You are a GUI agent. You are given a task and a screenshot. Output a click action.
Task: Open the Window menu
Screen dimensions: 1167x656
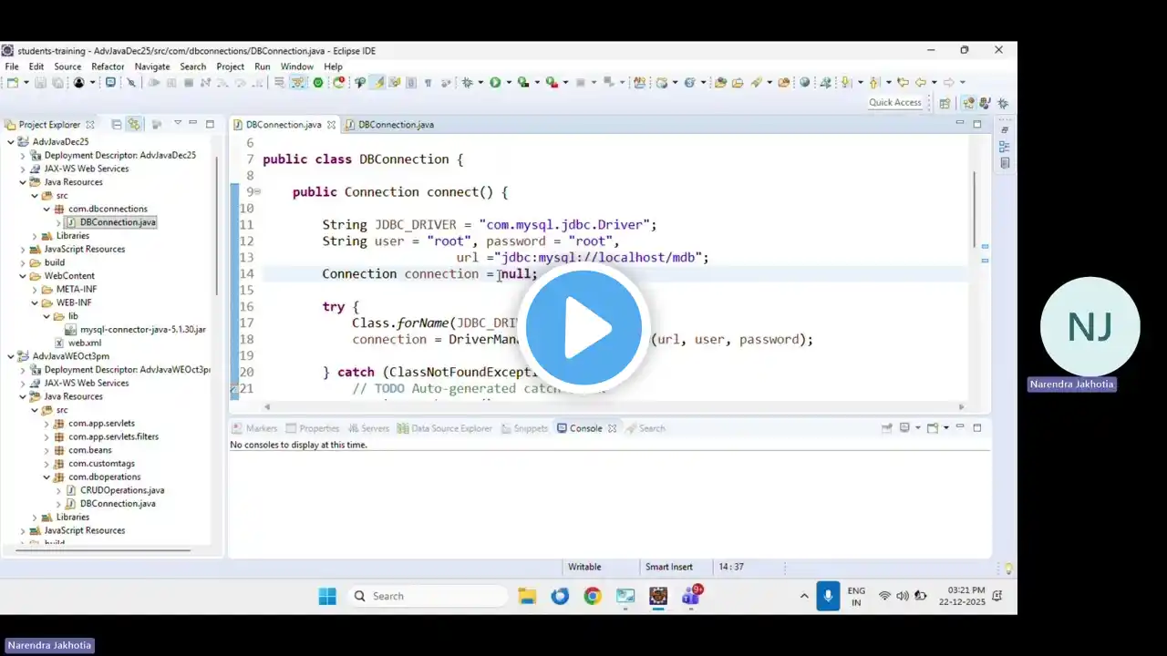coord(297,67)
